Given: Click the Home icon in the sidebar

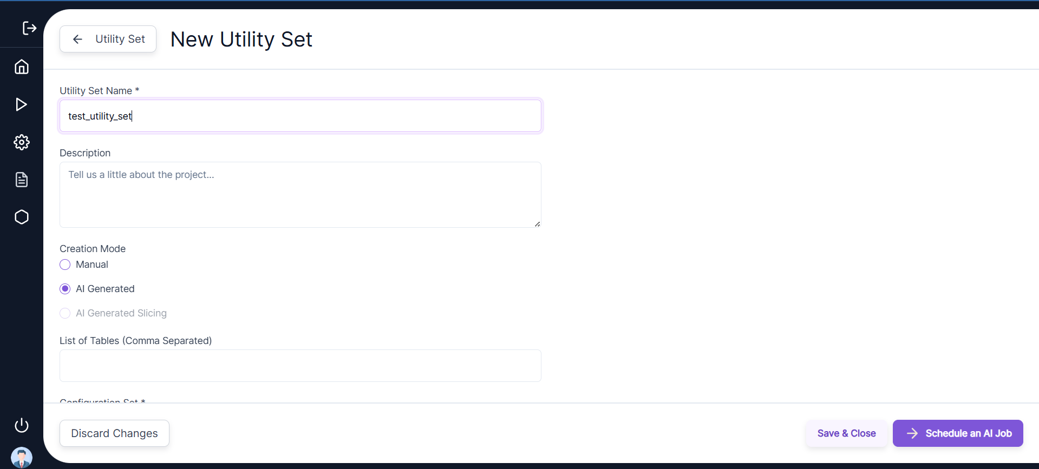Looking at the screenshot, I should click(21, 67).
